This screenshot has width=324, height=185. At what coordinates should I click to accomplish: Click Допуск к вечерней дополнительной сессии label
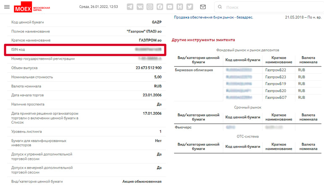click(42, 170)
